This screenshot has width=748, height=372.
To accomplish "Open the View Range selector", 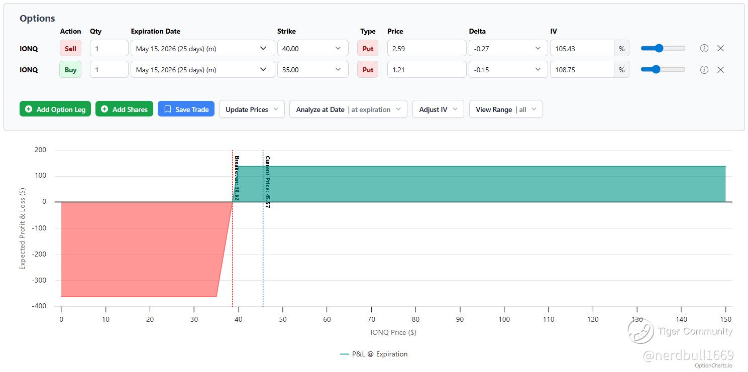I will [x=506, y=109].
